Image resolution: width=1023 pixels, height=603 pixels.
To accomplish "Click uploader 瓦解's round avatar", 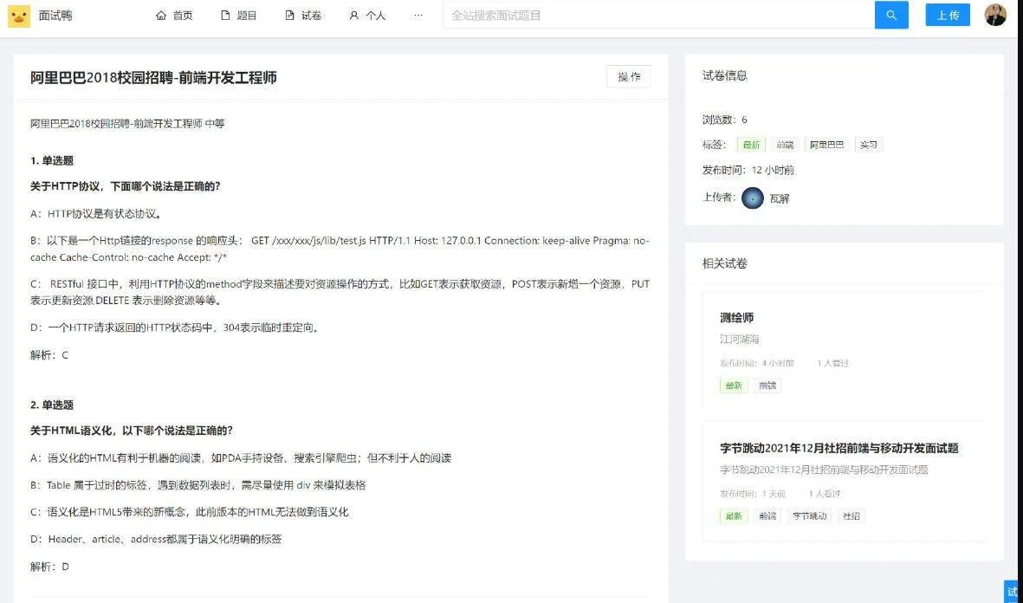I will 752,198.
